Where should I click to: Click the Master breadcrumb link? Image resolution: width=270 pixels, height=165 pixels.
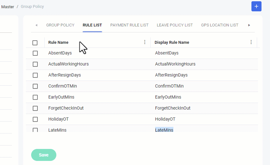tap(8, 7)
